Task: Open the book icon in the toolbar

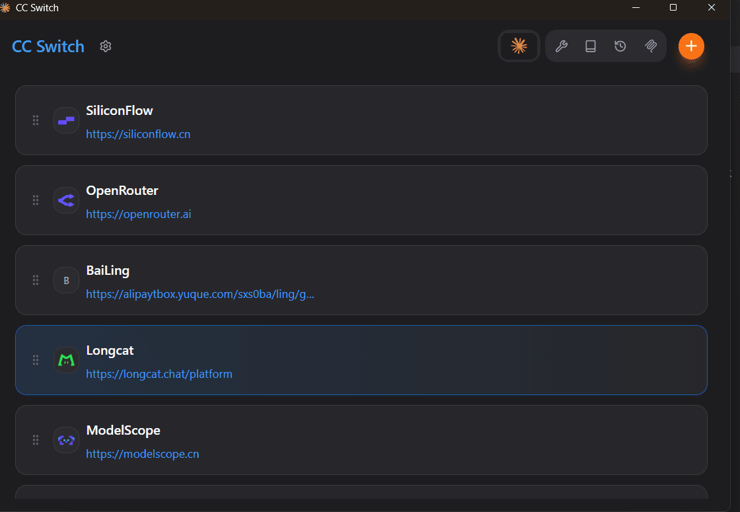Action: click(x=591, y=46)
